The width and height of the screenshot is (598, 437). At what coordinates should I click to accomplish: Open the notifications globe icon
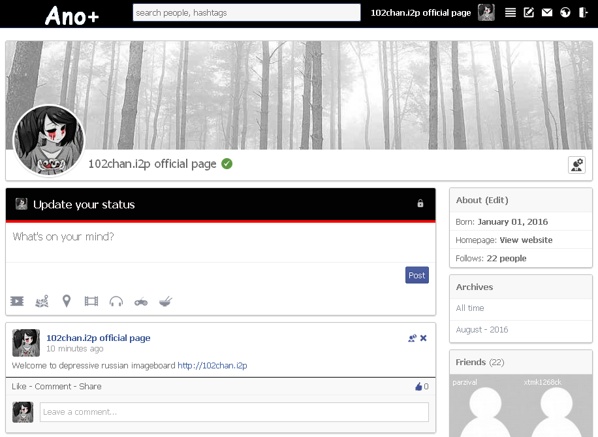[x=565, y=12]
